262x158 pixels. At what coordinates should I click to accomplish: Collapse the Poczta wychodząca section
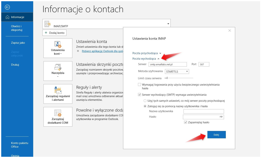click(x=146, y=58)
